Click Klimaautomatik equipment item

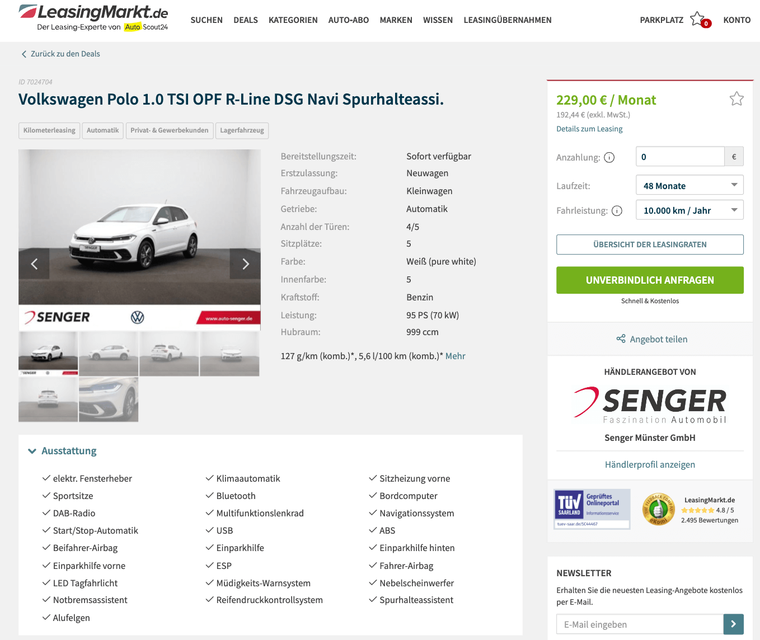tap(248, 479)
